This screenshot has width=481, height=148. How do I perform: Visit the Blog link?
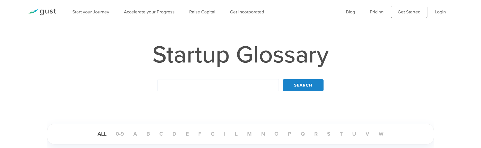(350, 12)
